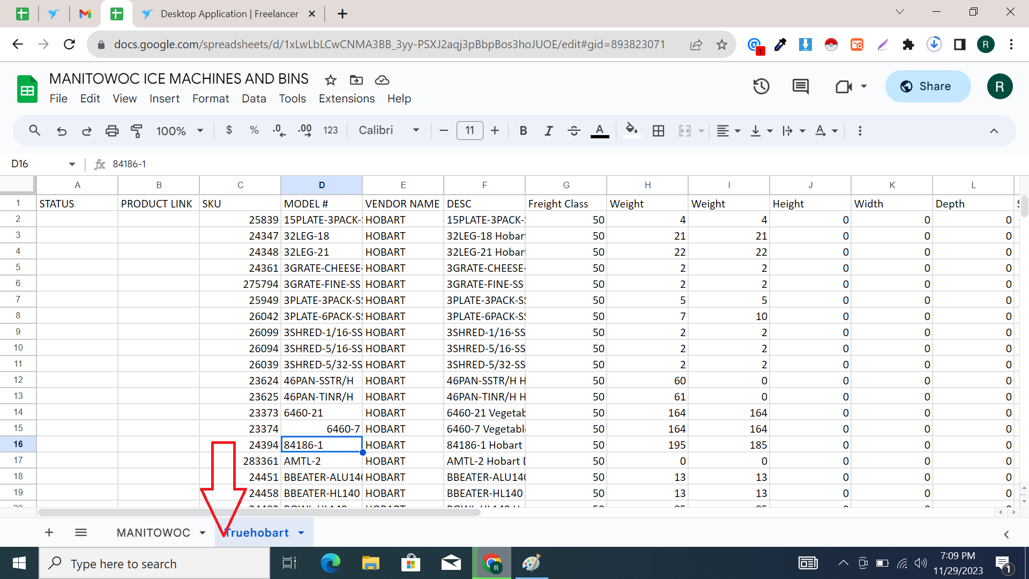Toggle italic formatting
Image resolution: width=1029 pixels, height=579 pixels.
pos(549,130)
